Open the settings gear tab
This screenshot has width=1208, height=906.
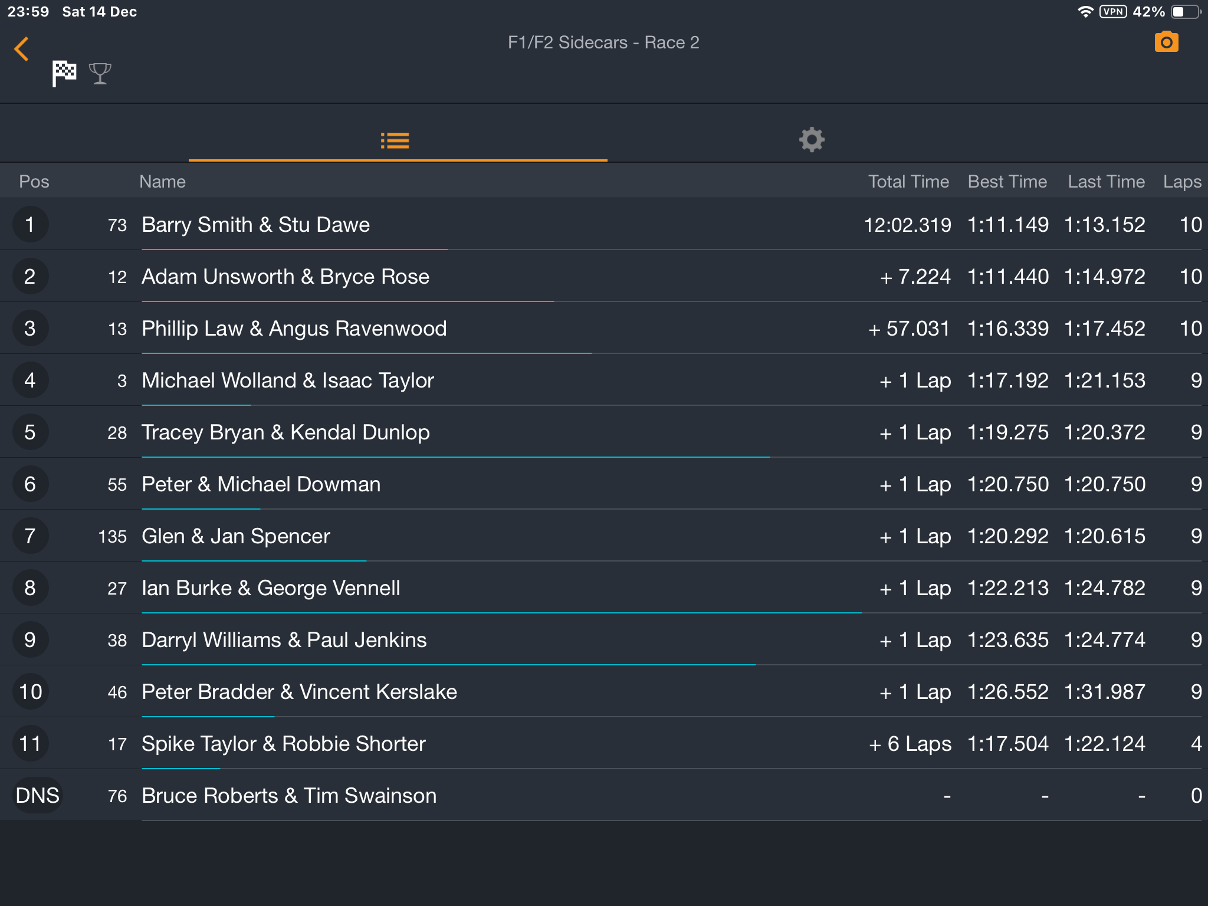pos(812,140)
